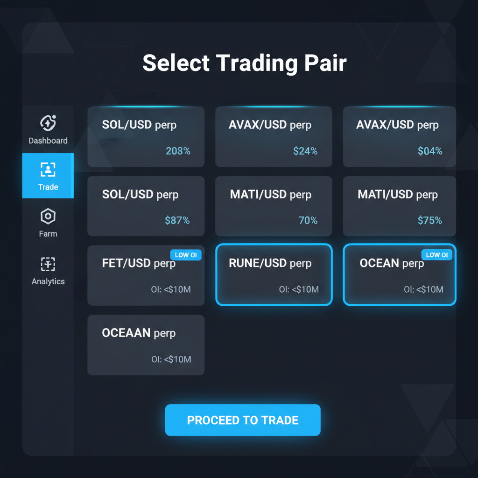The width and height of the screenshot is (478, 478).
Task: Click the Dashboard gauge icon label
Action: pos(48,141)
